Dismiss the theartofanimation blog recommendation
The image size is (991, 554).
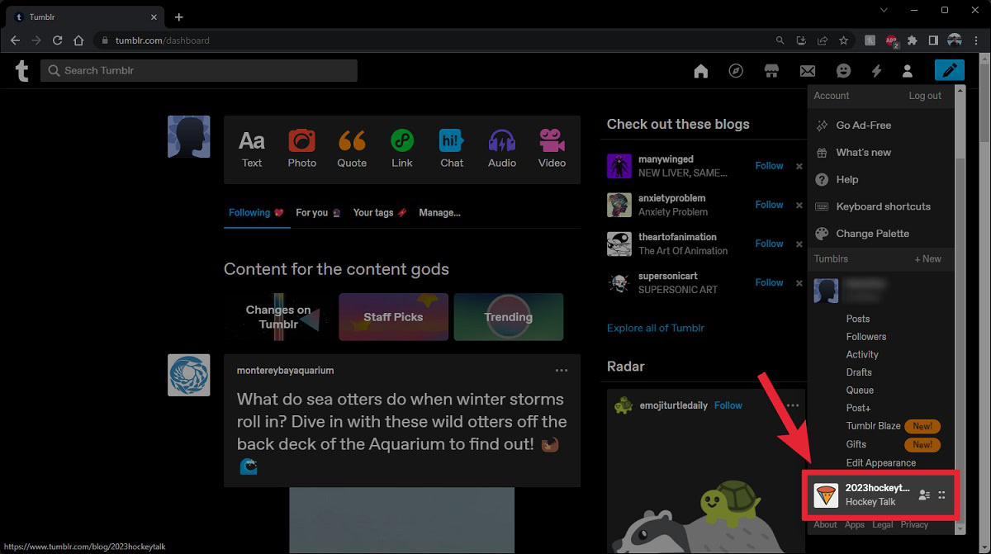[799, 244]
